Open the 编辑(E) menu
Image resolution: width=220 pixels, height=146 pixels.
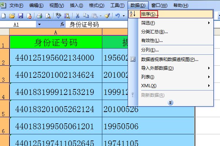tap(36, 5)
